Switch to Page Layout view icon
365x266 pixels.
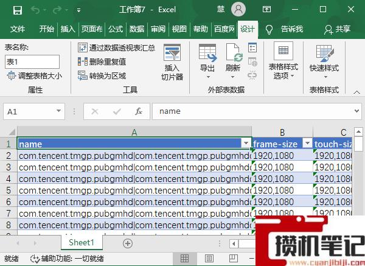209,258
